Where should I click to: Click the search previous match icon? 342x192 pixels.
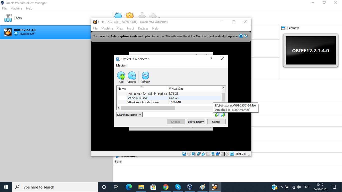(217, 114)
